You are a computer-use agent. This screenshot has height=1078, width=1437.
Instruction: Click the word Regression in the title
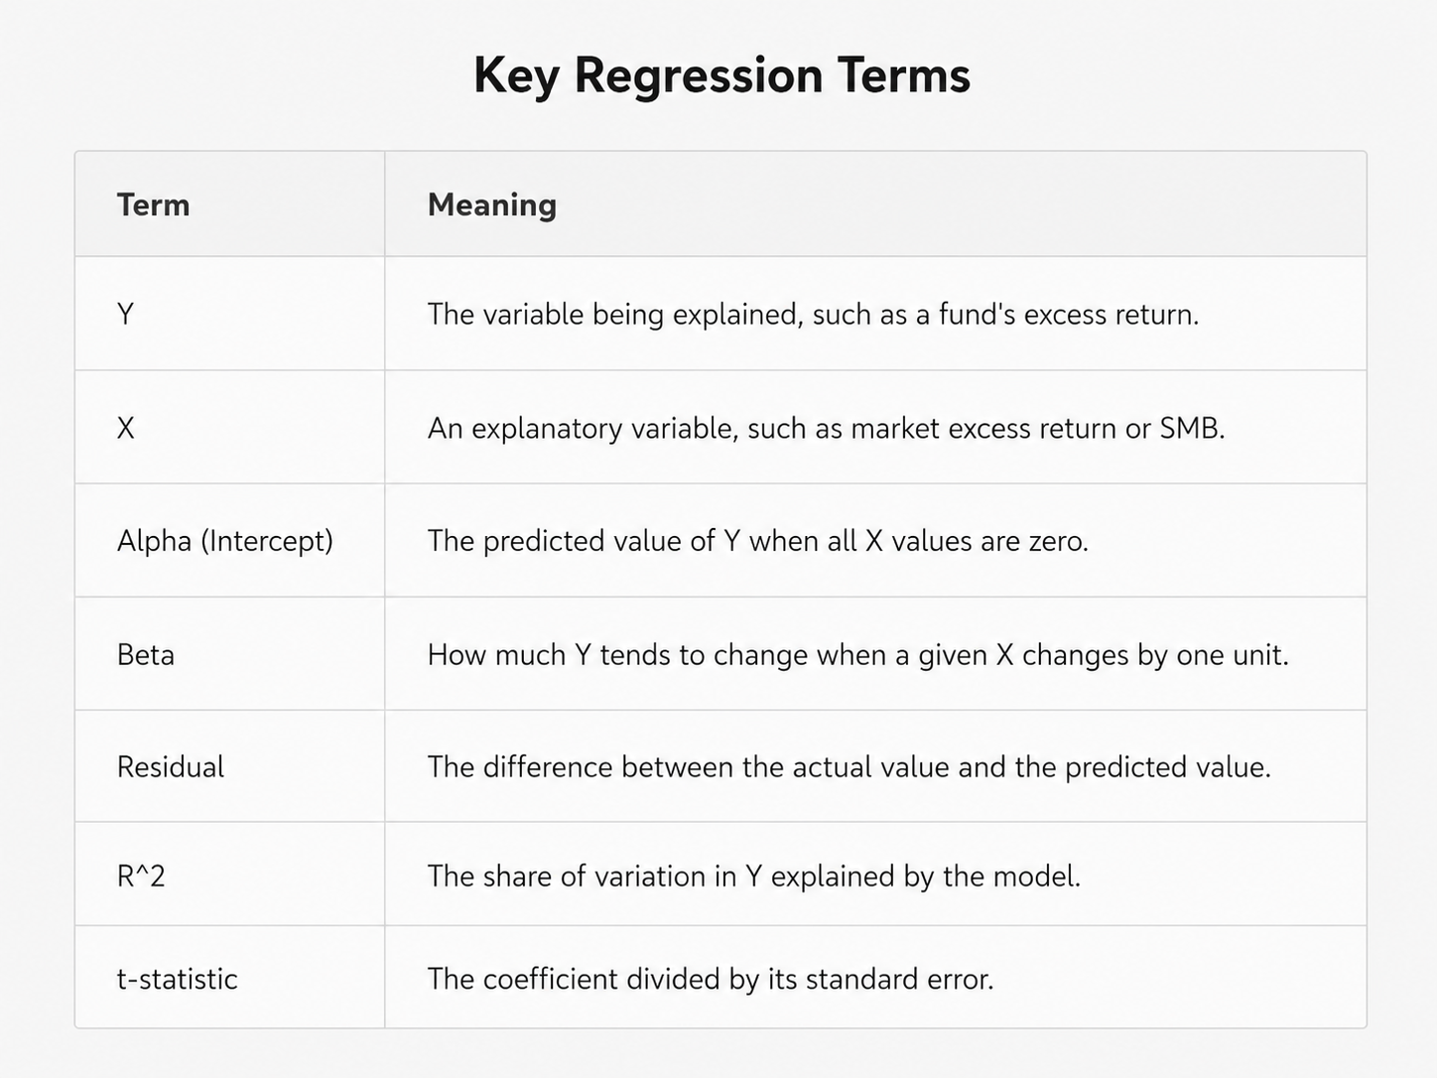698,77
